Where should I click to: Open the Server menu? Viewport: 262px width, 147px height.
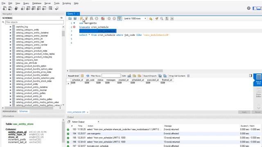pyautogui.click(x=47, y=3)
